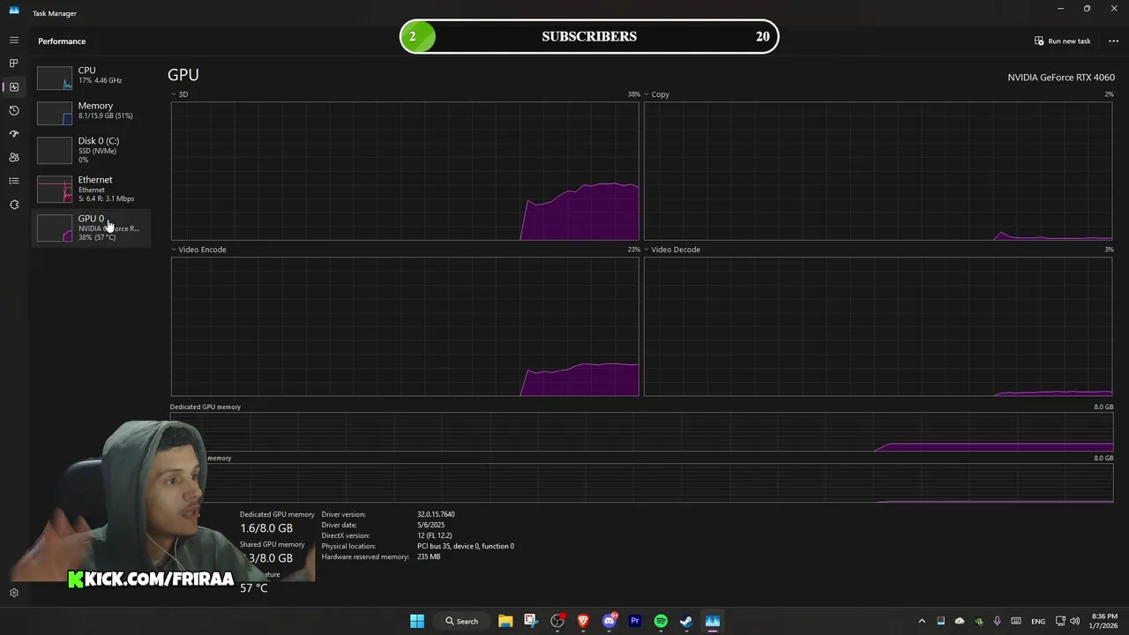Open File Explorer from taskbar

click(505, 621)
